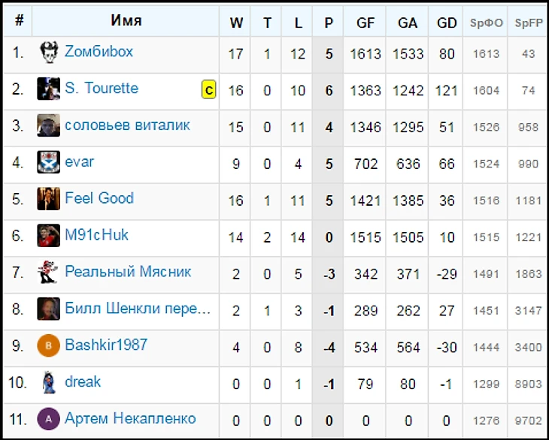Click dreak pixel character avatar
549x440 pixels.
click(48, 382)
